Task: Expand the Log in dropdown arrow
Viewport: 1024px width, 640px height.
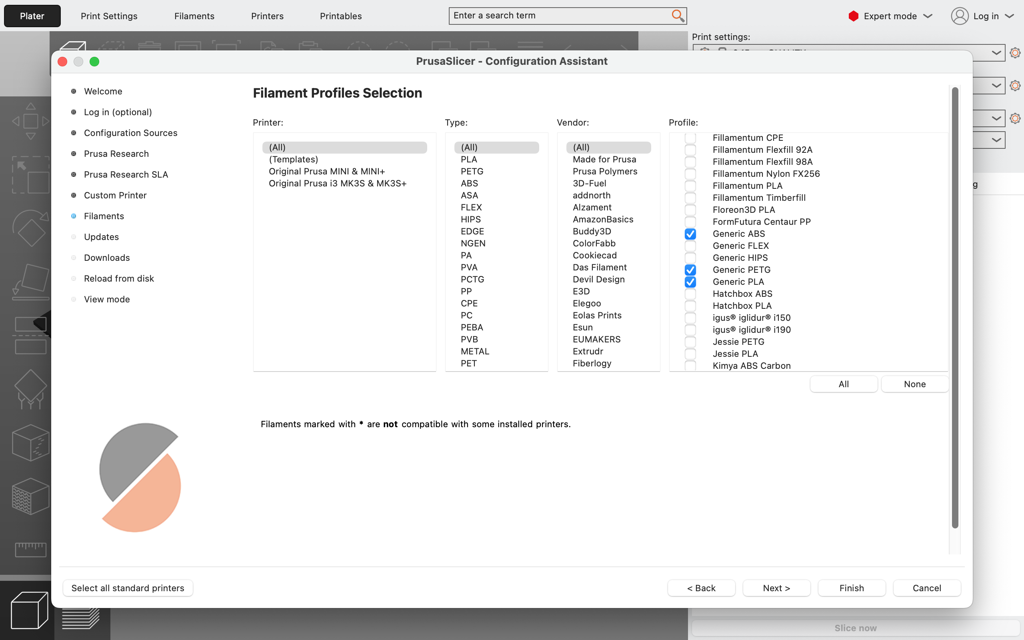Action: (1010, 16)
